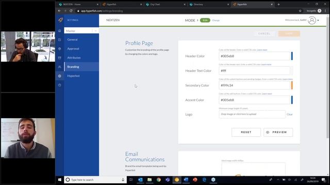Click Logo drop image upload area
The image size is (330, 185).
pyautogui.click(x=252, y=114)
